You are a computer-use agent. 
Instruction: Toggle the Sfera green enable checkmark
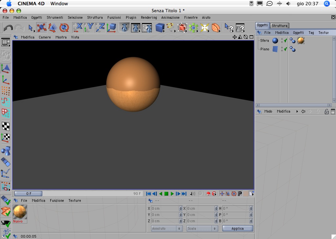tap(285, 41)
